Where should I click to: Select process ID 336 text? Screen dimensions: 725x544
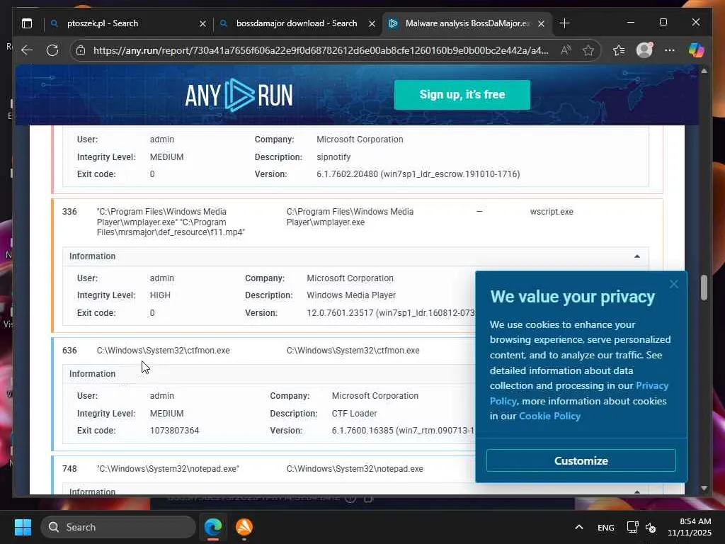pyautogui.click(x=69, y=212)
